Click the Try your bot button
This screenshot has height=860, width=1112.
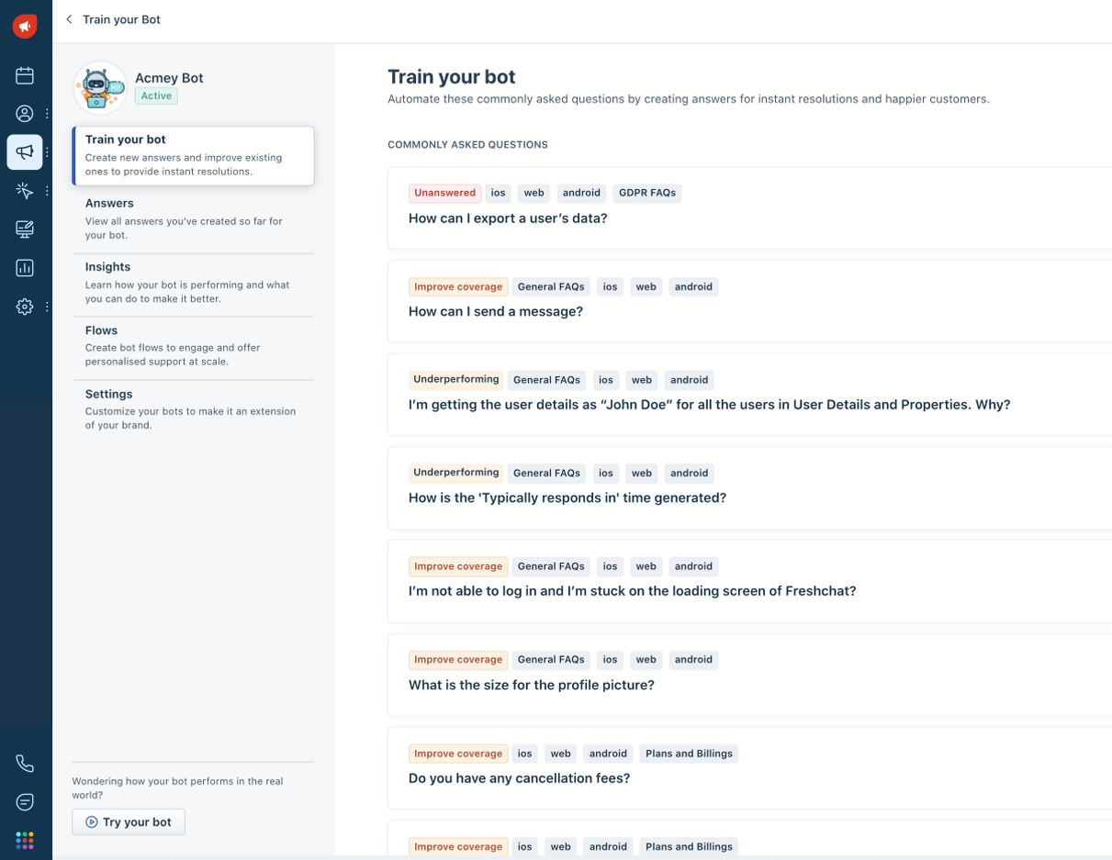click(129, 822)
